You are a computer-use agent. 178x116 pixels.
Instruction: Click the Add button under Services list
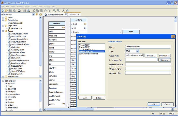click(85, 98)
